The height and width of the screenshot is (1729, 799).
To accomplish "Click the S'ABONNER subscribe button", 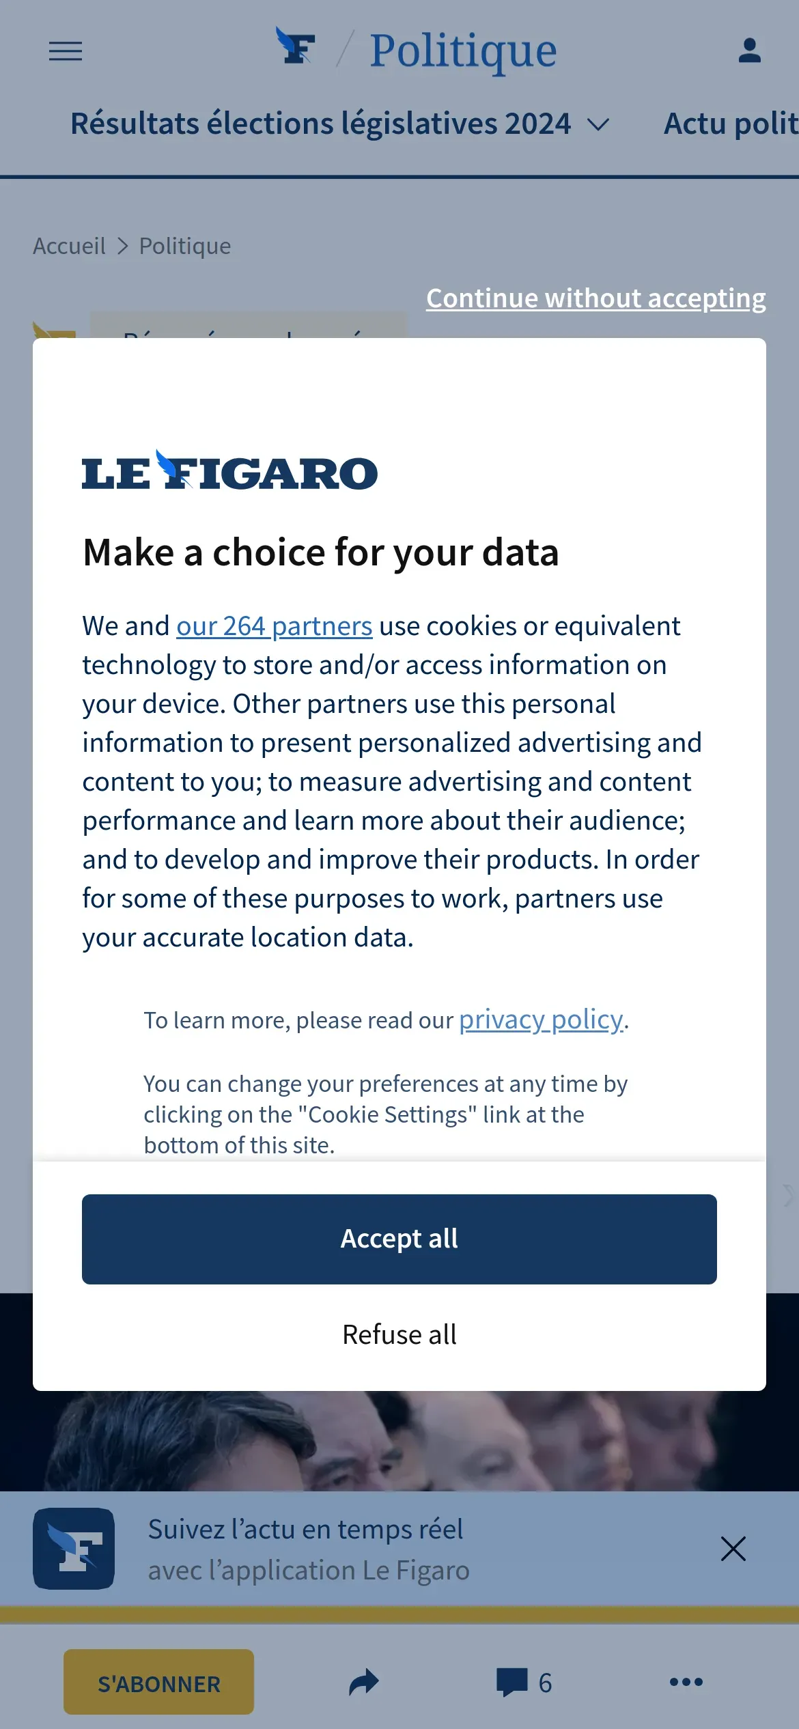I will [158, 1682].
